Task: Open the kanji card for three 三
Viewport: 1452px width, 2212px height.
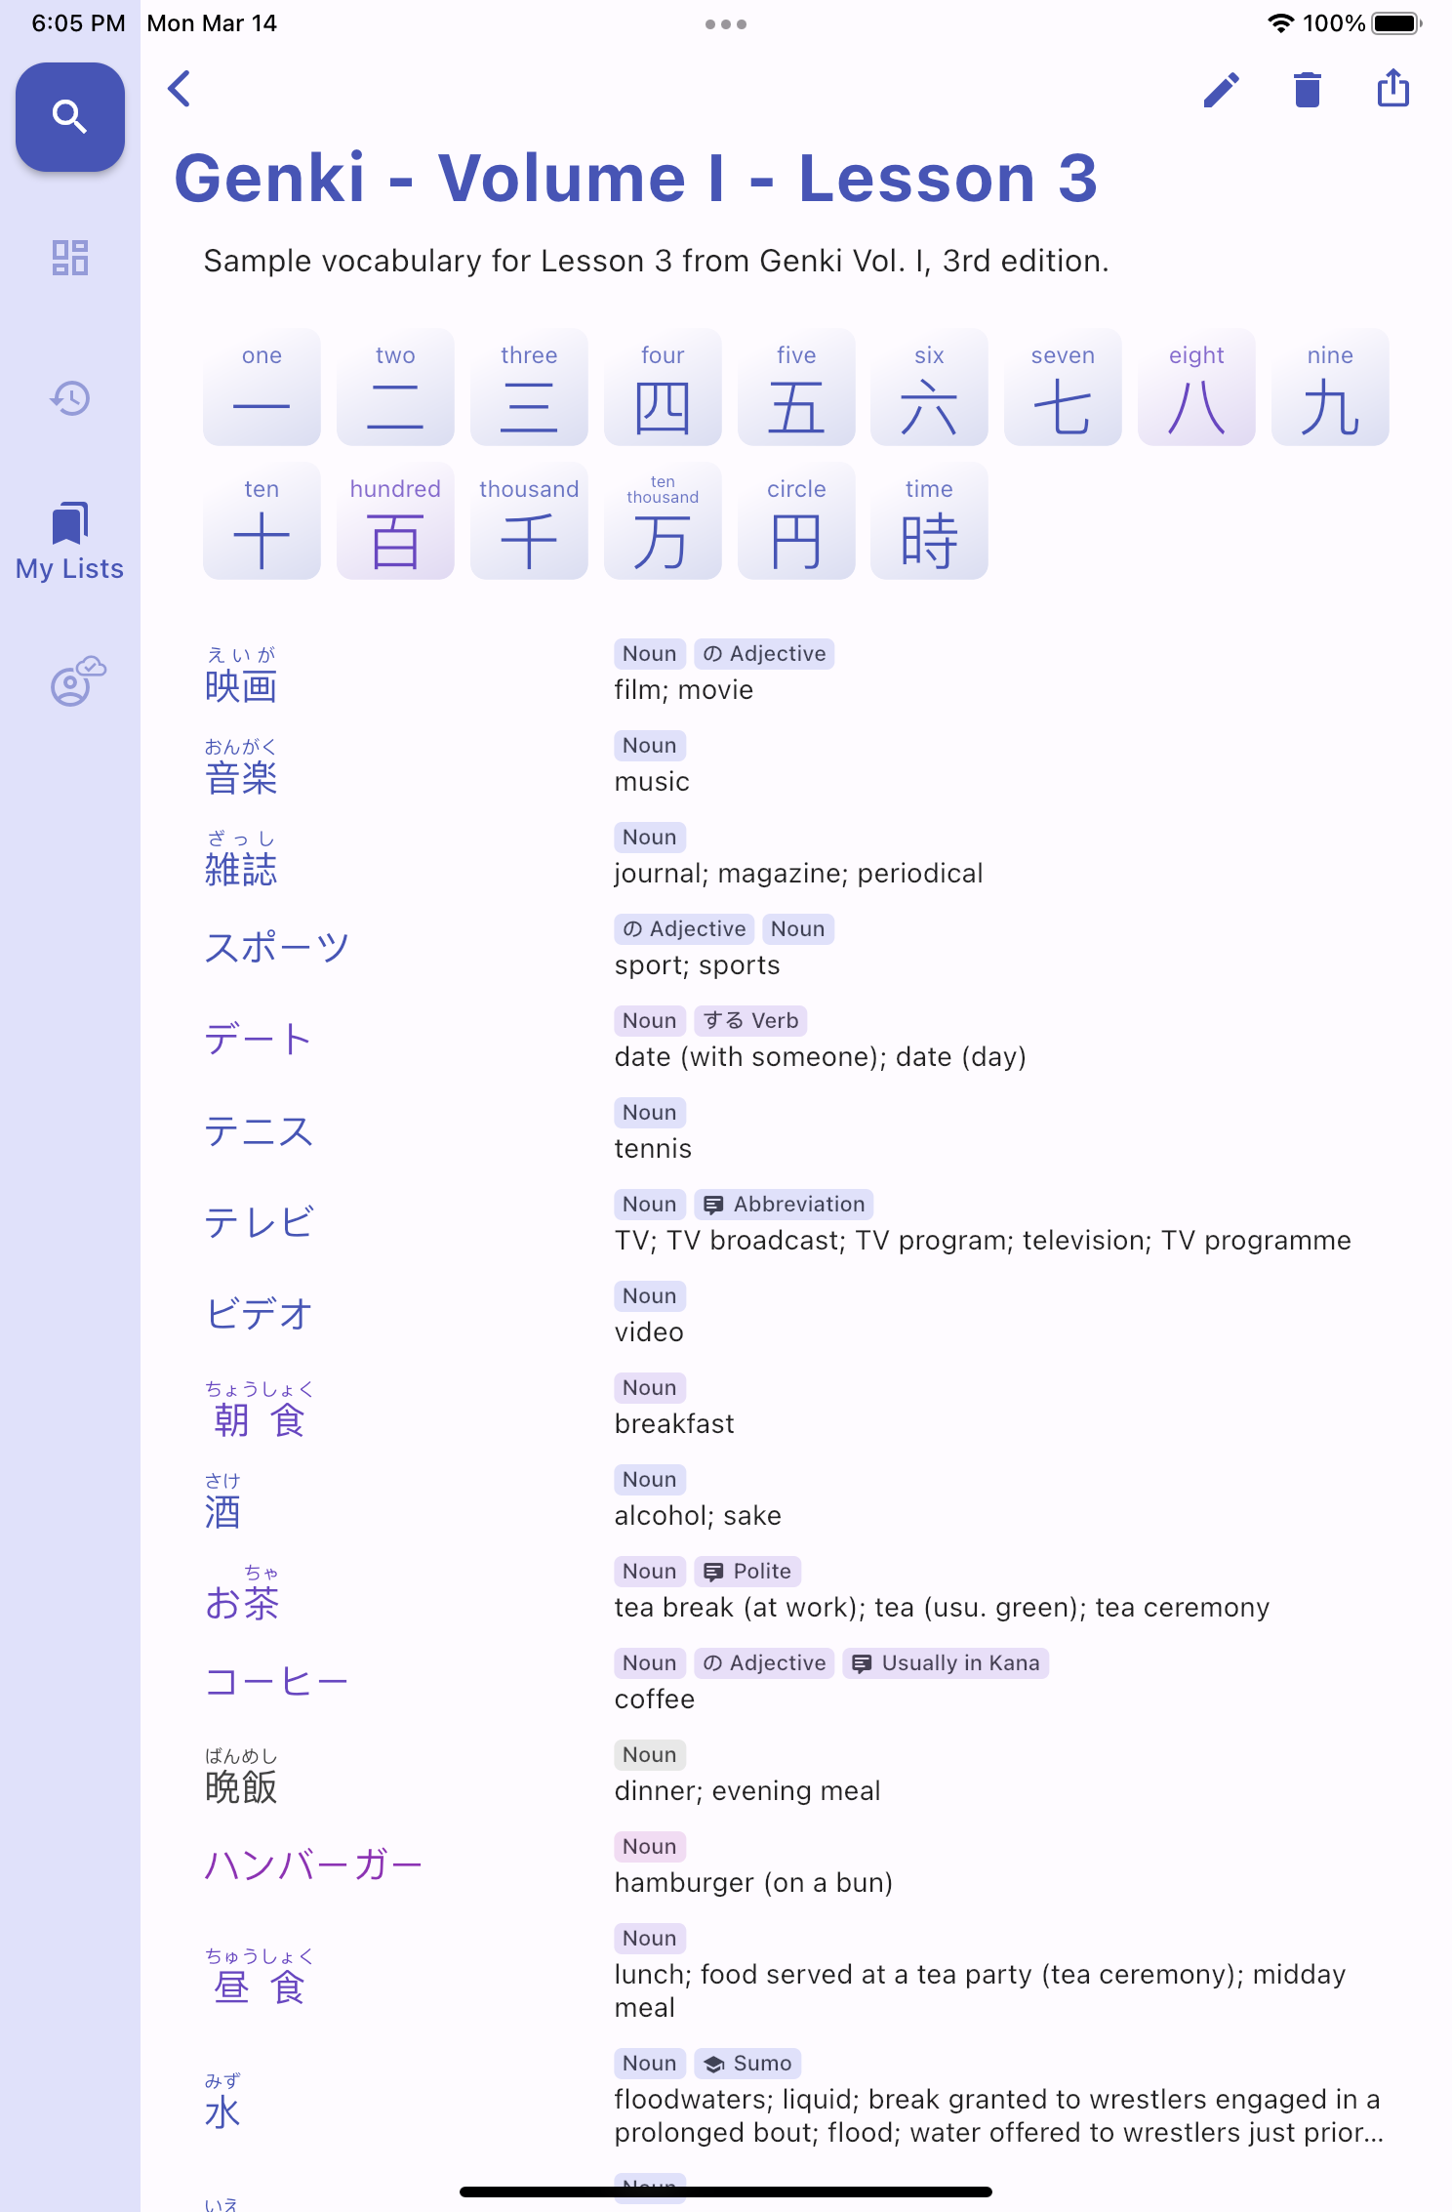Action: pos(529,388)
